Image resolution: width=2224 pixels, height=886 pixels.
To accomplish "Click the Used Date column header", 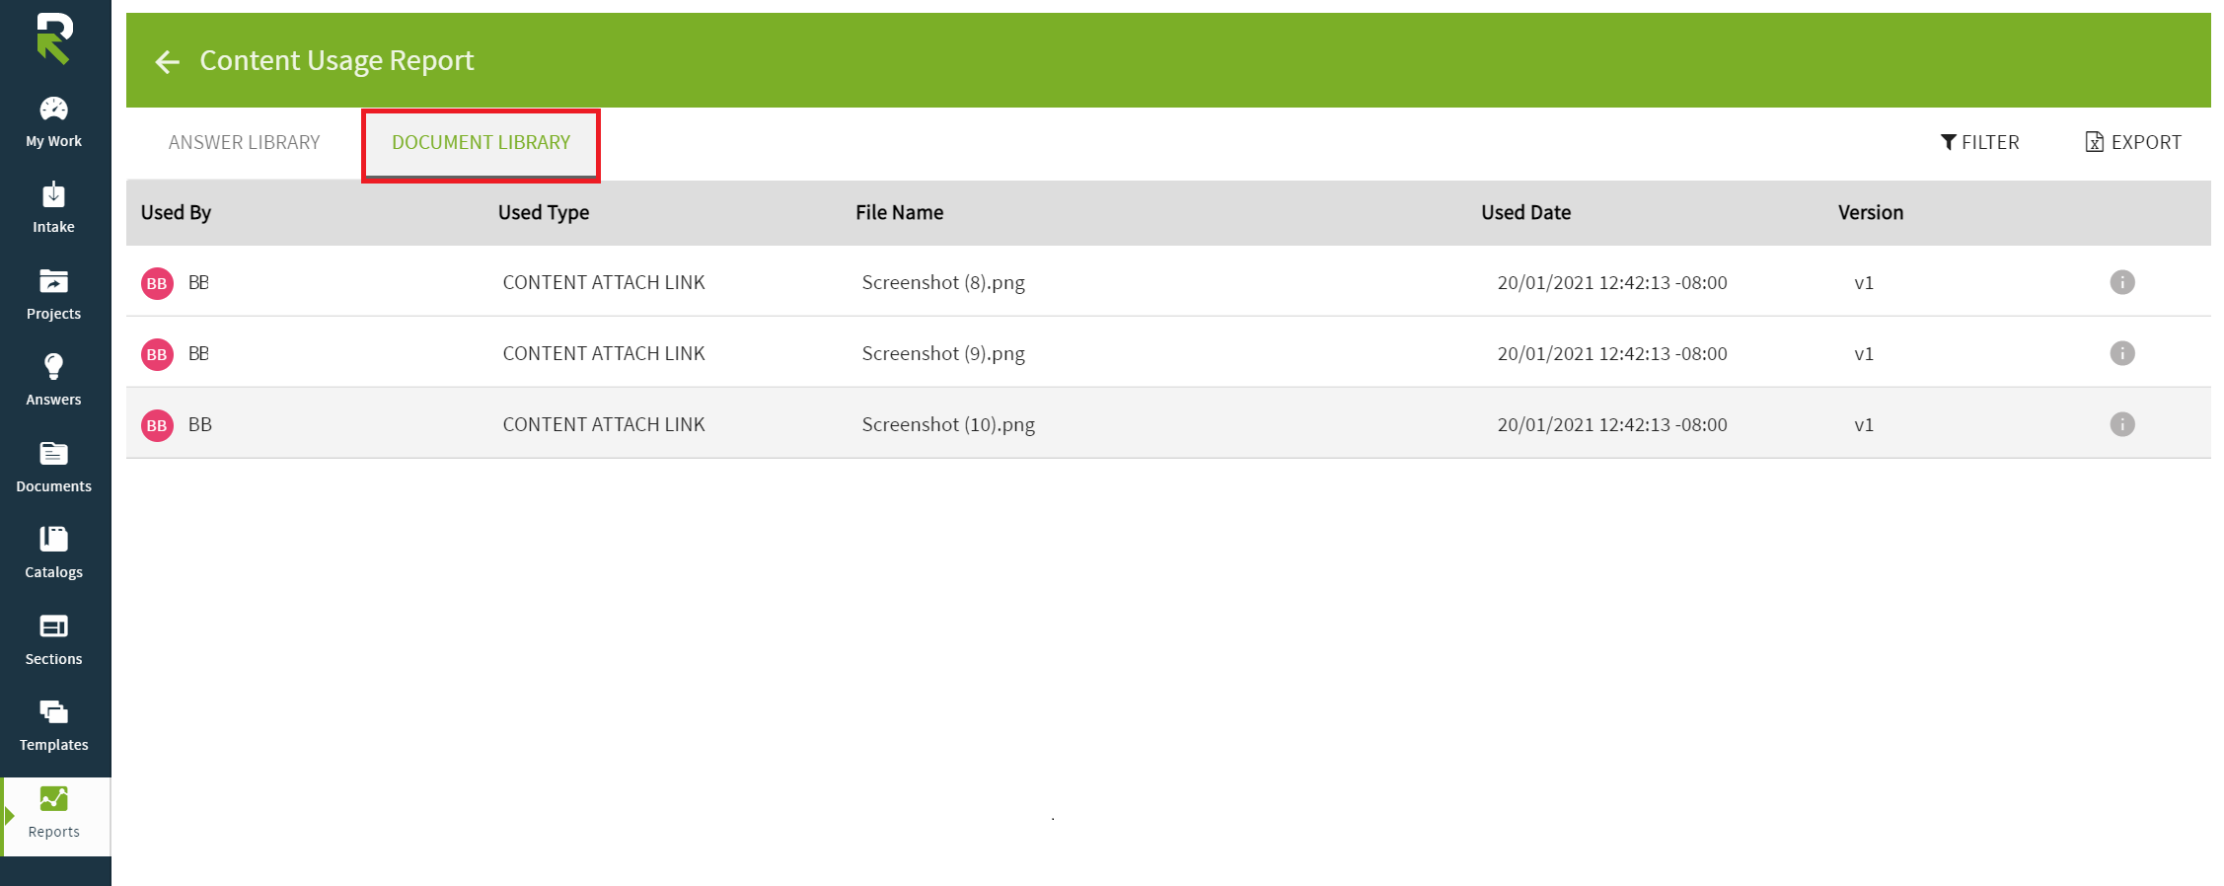I will click(x=1524, y=212).
